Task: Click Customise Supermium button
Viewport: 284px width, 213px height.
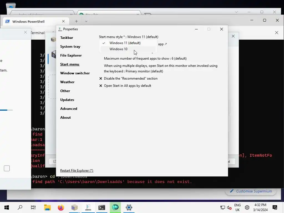Action: pyautogui.click(x=251, y=191)
